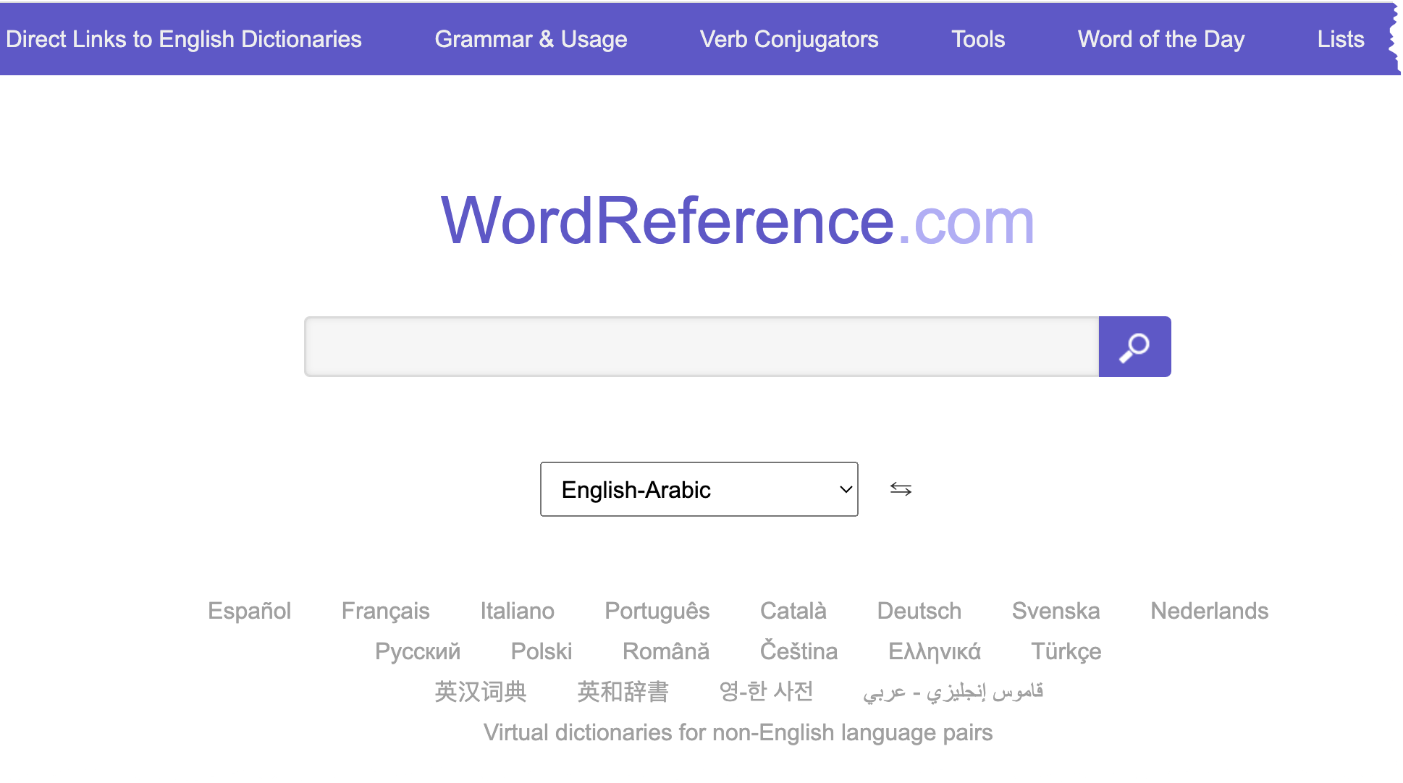Click the magnifying glass search icon
Screen dimensions: 1403x783
click(x=1134, y=347)
